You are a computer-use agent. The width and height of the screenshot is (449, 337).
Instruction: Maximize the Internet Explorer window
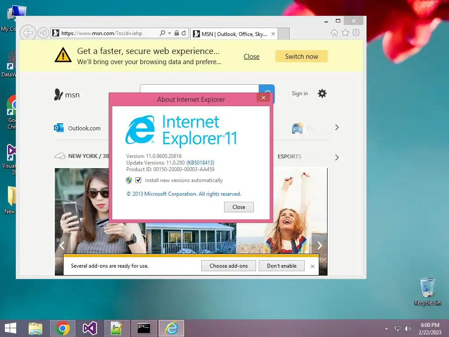point(338,21)
